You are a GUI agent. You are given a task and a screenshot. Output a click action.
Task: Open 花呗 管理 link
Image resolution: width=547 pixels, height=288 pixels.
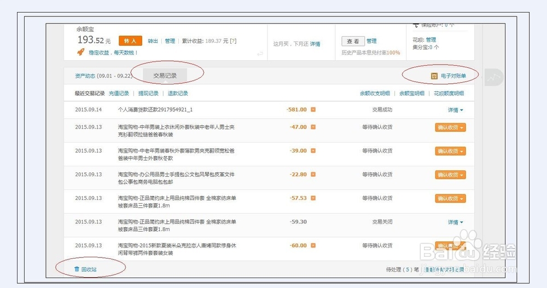tap(431, 40)
